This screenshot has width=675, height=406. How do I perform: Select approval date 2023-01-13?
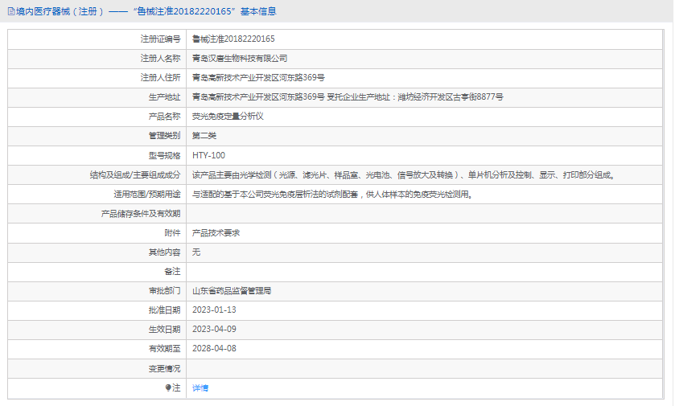[x=214, y=310]
